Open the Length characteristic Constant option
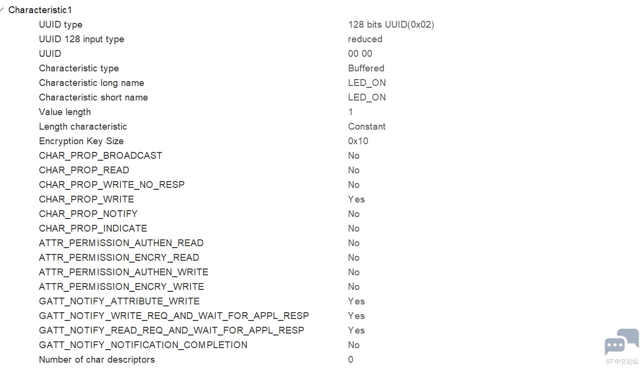Image resolution: width=643 pixels, height=369 pixels. tap(366, 126)
